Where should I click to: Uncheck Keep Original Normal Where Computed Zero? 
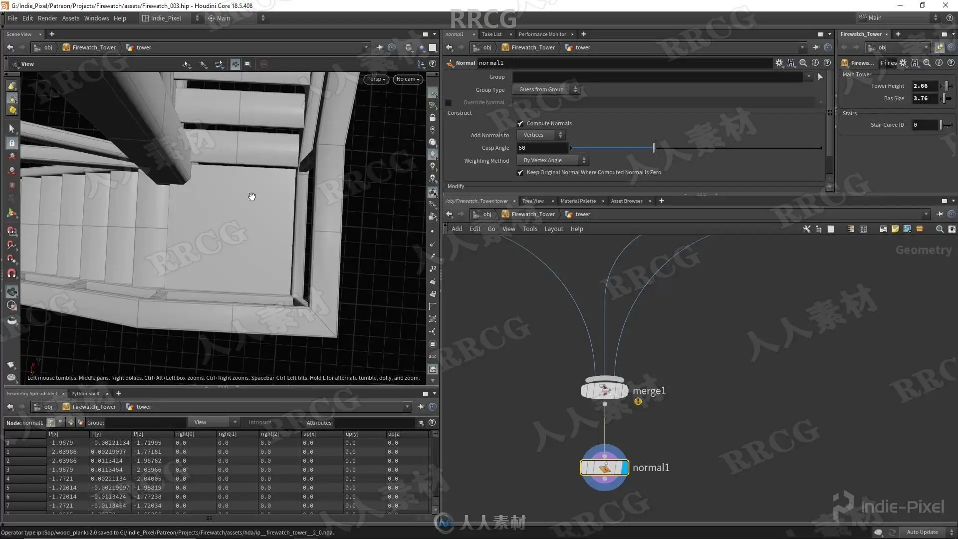pyautogui.click(x=520, y=173)
